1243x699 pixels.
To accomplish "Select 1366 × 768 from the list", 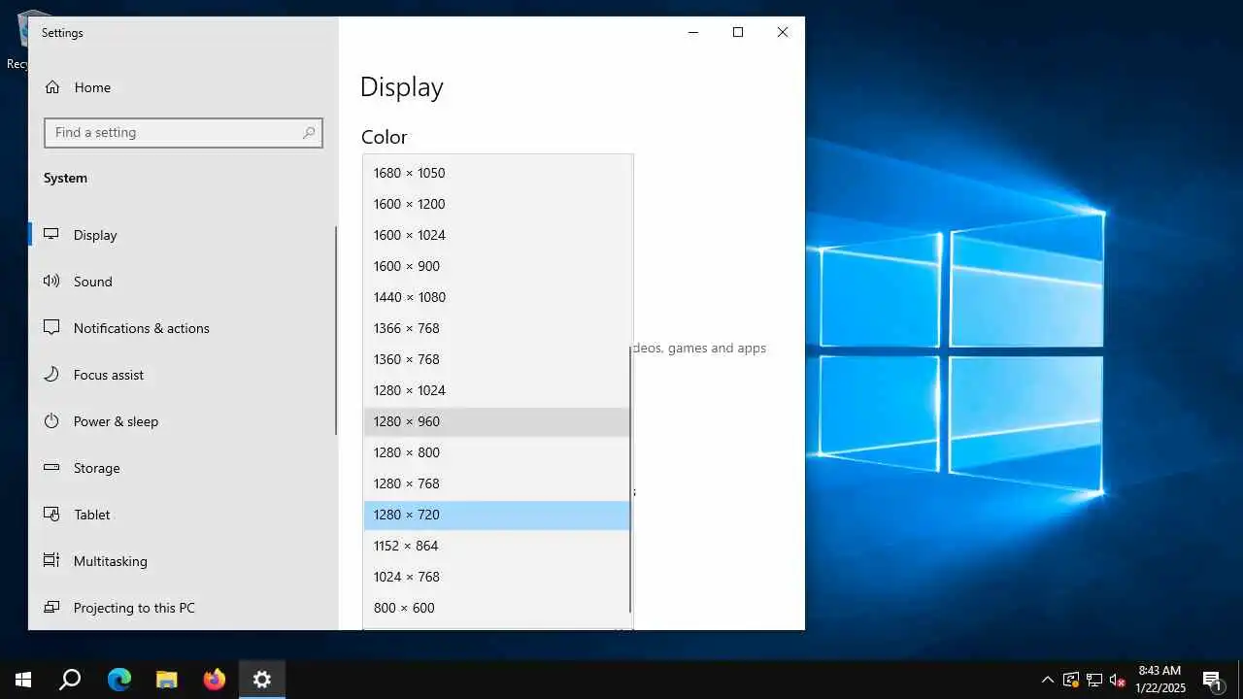I will (x=497, y=328).
